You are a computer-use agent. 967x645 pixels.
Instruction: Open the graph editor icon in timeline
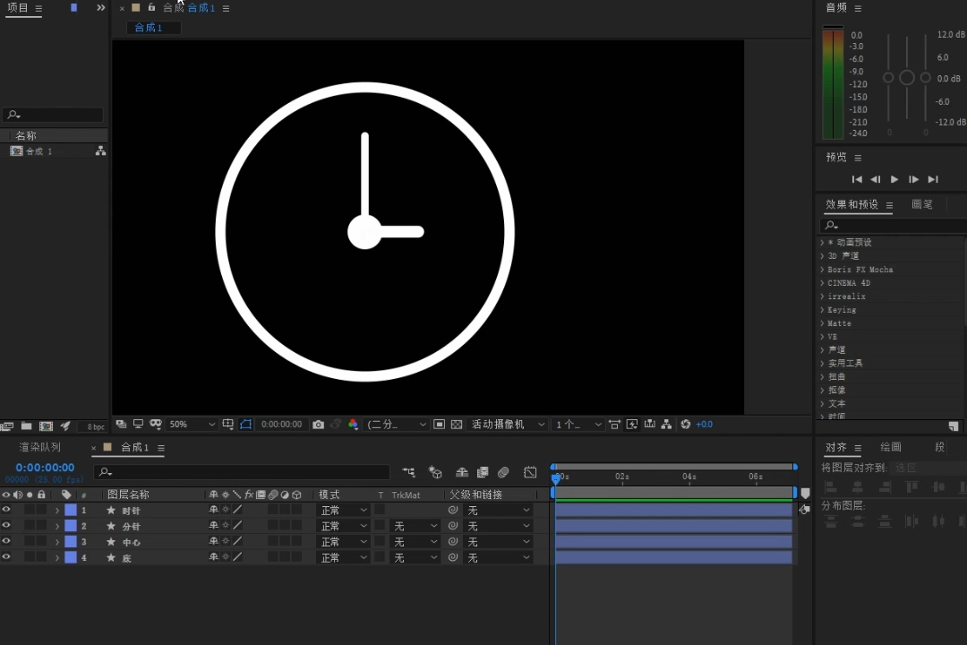[x=530, y=472]
